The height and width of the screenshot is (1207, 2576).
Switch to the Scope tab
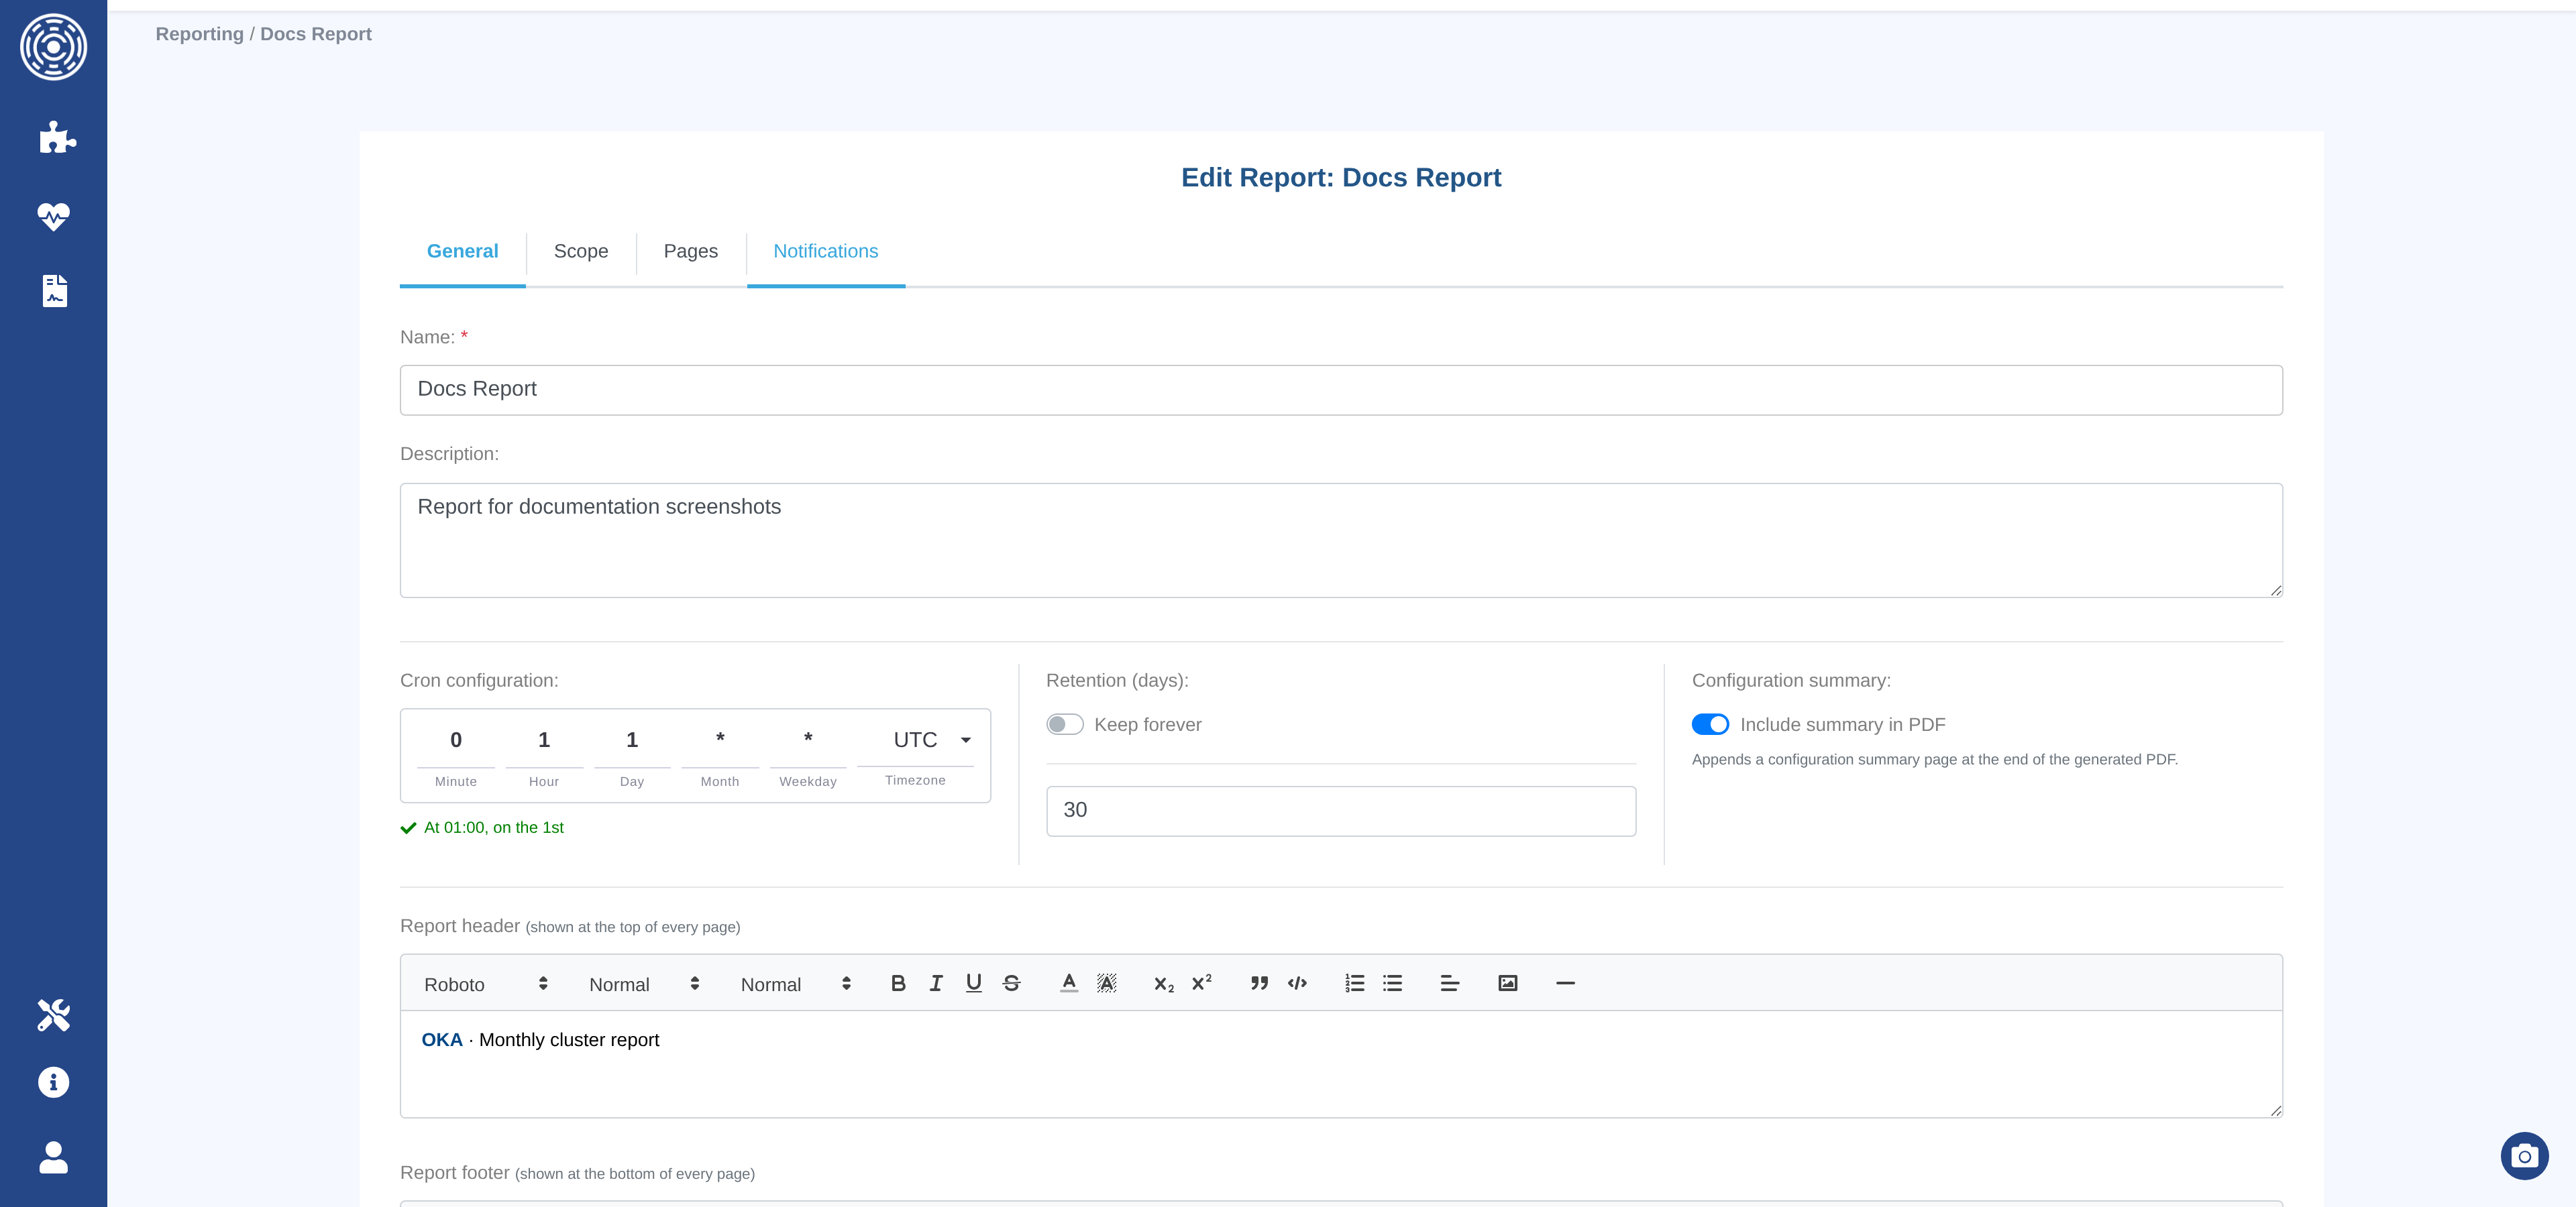click(x=581, y=251)
